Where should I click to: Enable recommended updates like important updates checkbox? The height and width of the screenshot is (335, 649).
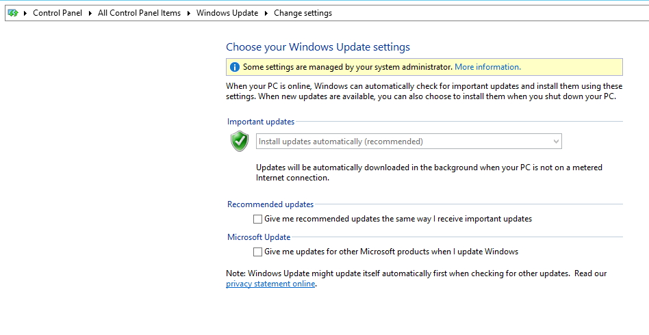[x=257, y=219]
